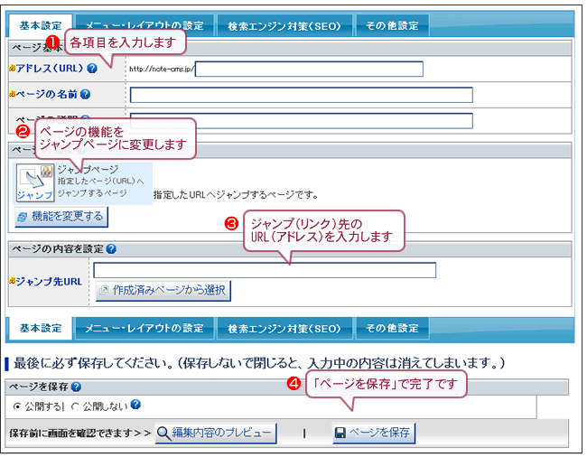
Task: Focus the ジャンプ先URL input field
Action: click(x=265, y=270)
